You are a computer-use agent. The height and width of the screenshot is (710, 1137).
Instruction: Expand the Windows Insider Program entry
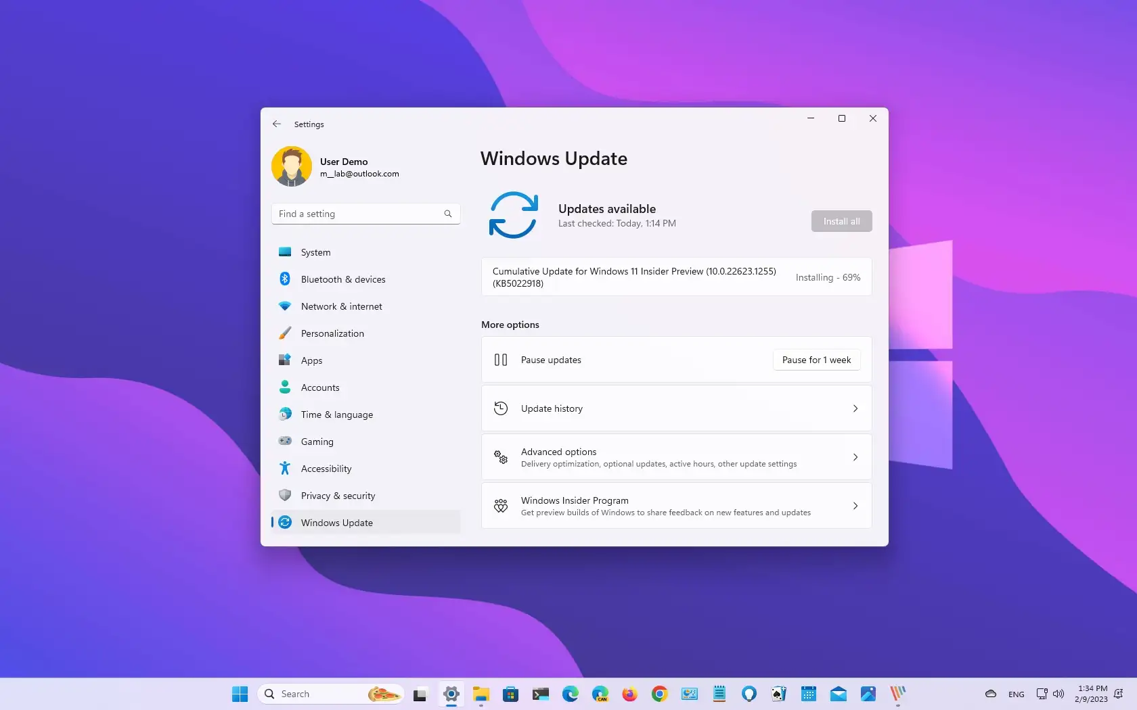pos(675,505)
